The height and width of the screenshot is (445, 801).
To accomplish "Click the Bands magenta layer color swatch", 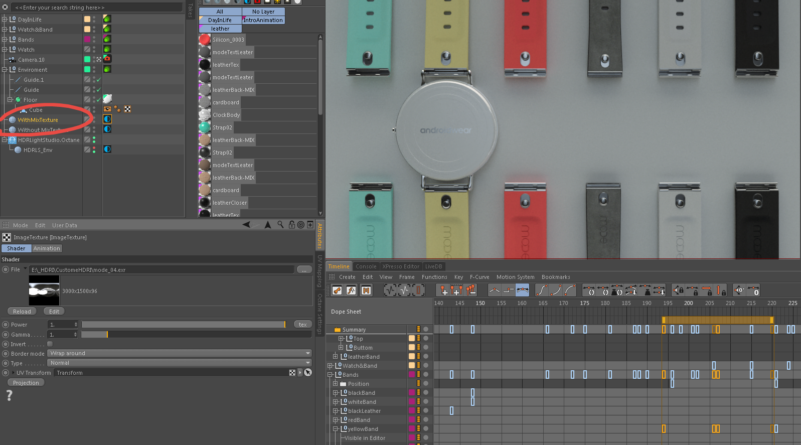I will (x=87, y=39).
